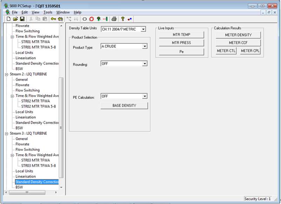The width and height of the screenshot is (281, 204).
Task: Select Linearisation under Stream 2
Action: click(x=26, y=117)
